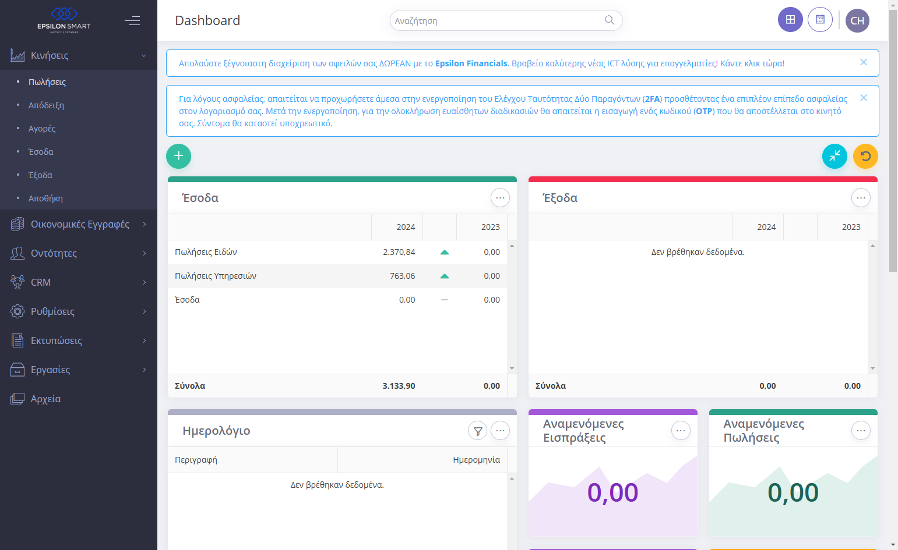Select Αποθήκη submenu item
The height and width of the screenshot is (550, 898).
(79, 198)
